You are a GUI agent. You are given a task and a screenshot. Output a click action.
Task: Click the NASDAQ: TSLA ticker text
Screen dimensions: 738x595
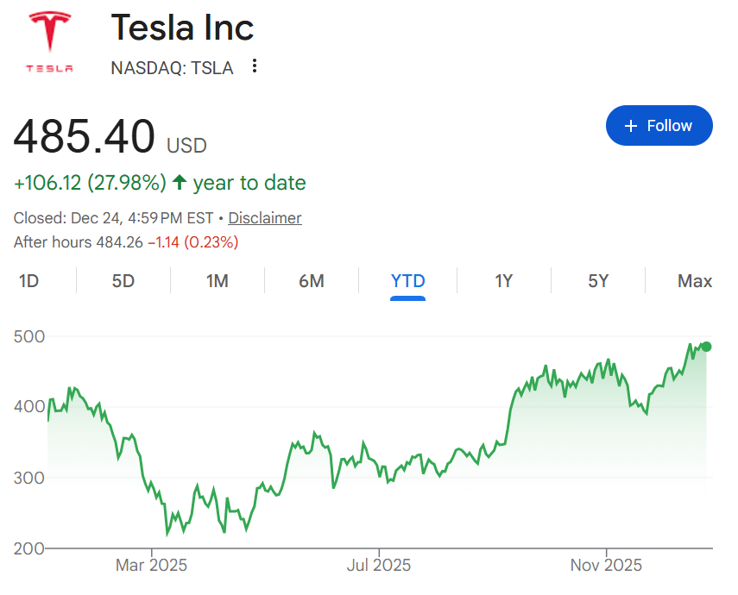[173, 67]
